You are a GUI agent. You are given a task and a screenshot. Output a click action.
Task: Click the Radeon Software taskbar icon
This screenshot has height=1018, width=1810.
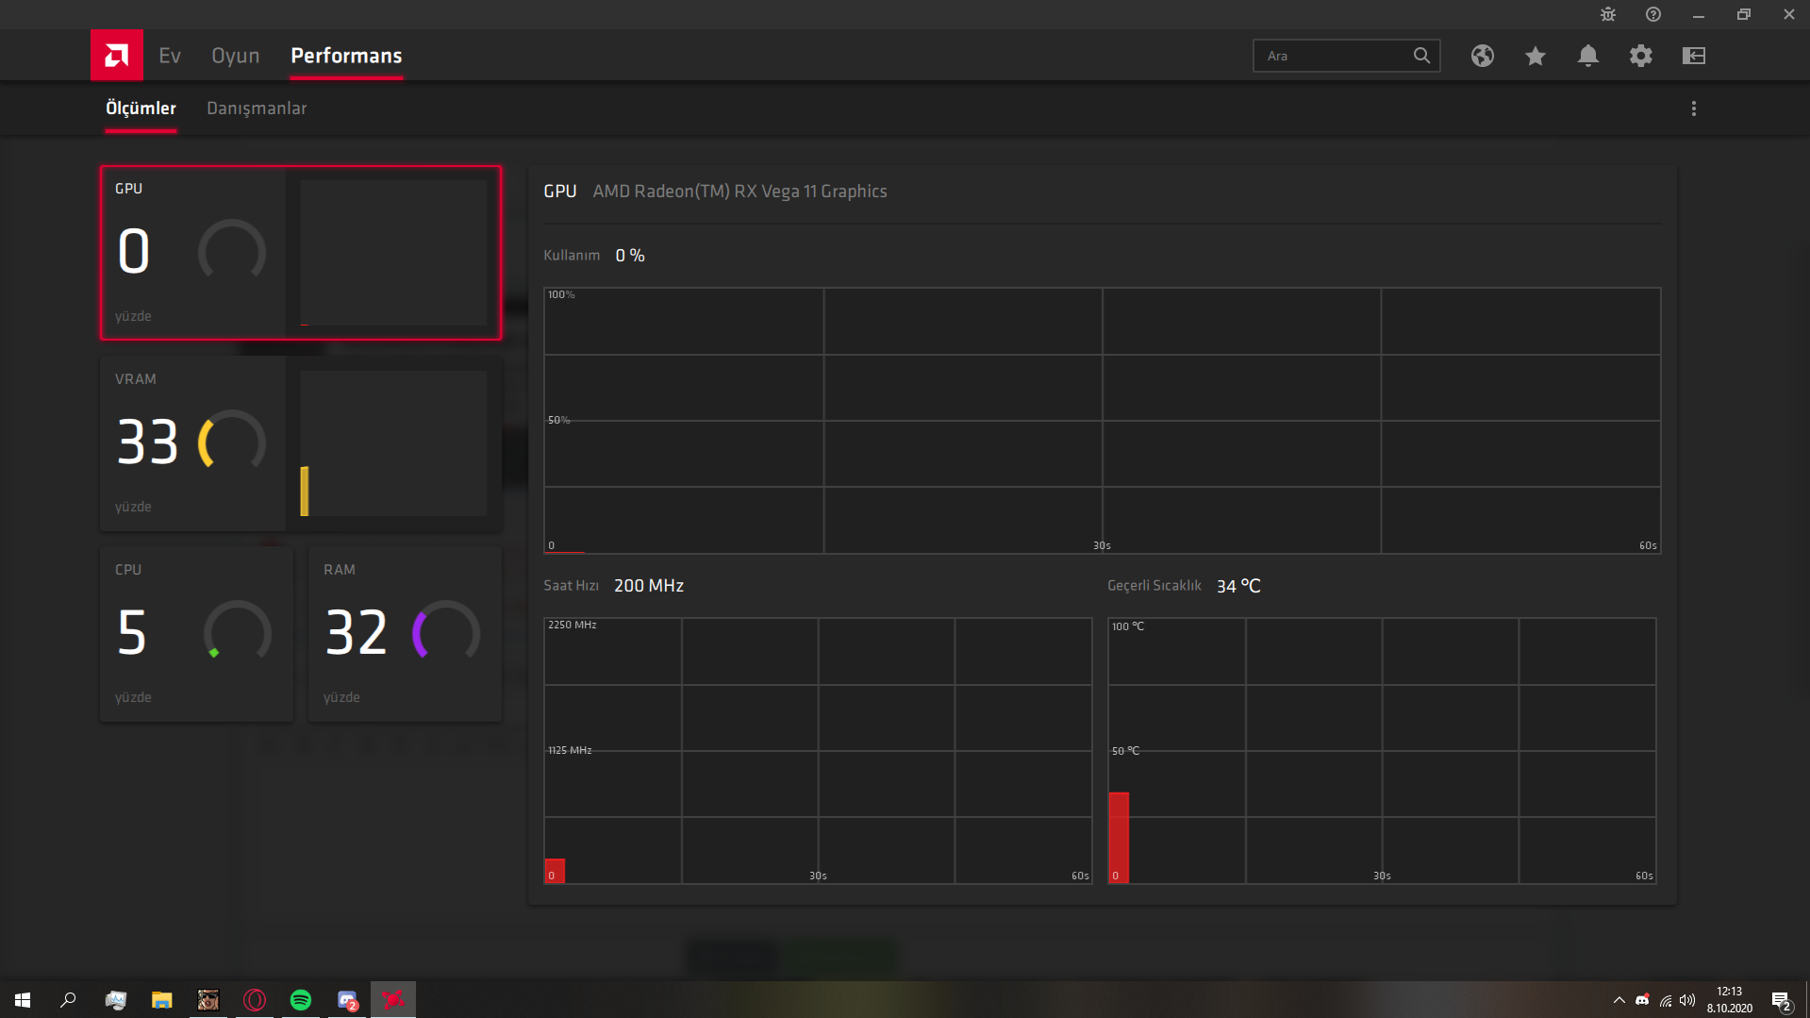pos(393,1000)
